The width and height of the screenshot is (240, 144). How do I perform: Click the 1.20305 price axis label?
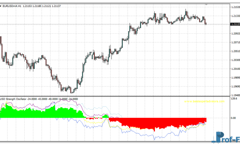click(x=235, y=60)
